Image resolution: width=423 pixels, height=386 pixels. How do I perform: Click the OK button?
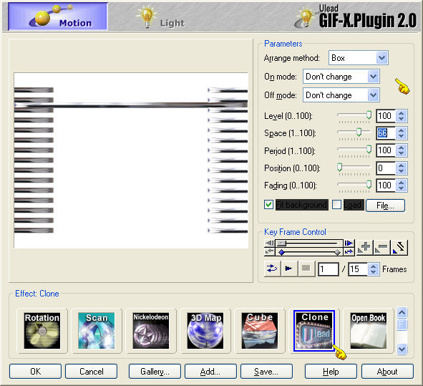(35, 372)
